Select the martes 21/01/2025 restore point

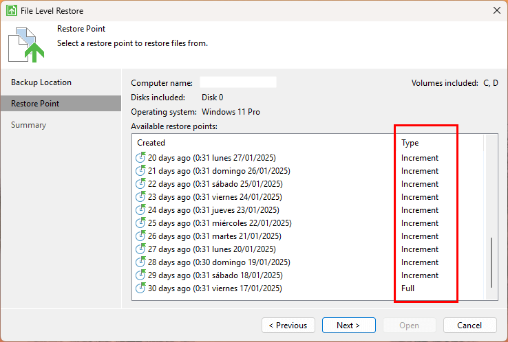pyautogui.click(x=216, y=236)
